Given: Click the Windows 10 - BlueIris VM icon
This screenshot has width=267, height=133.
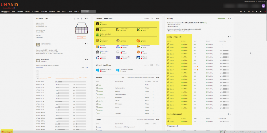Looking at the screenshot, I should tap(118, 70).
